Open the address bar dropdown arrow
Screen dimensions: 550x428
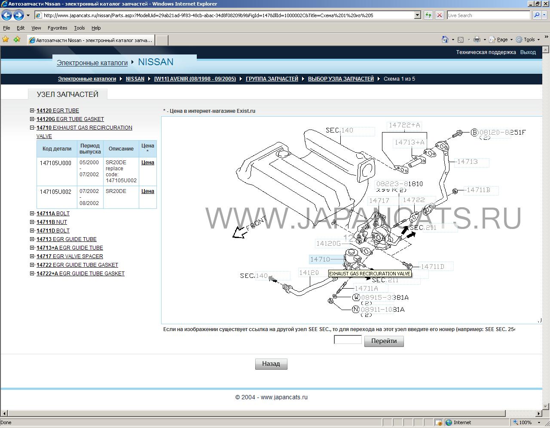pos(417,15)
